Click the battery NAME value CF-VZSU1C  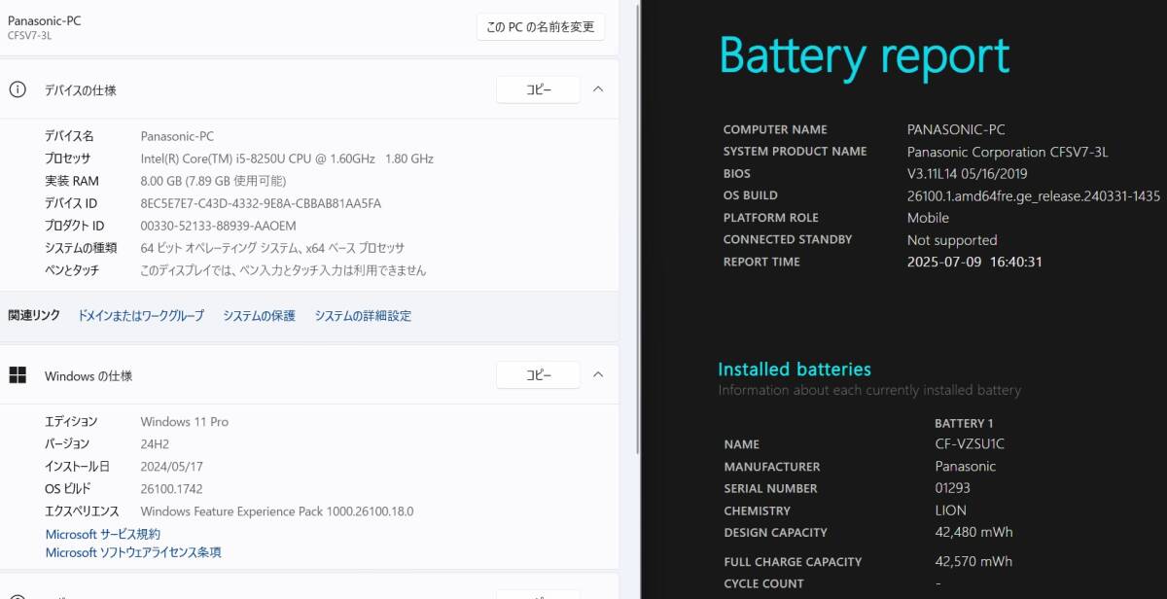[969, 444]
